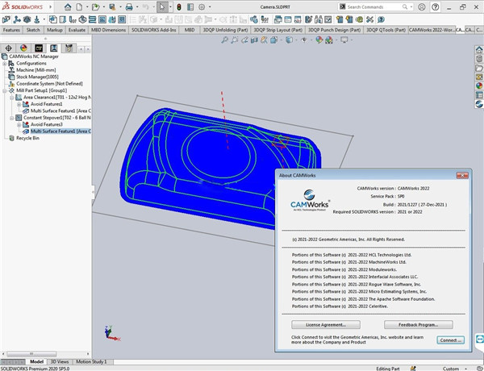The height and width of the screenshot is (371, 484).
Task: Switch to the SOLIDWORKS Add-Ins tab
Action: [154, 30]
